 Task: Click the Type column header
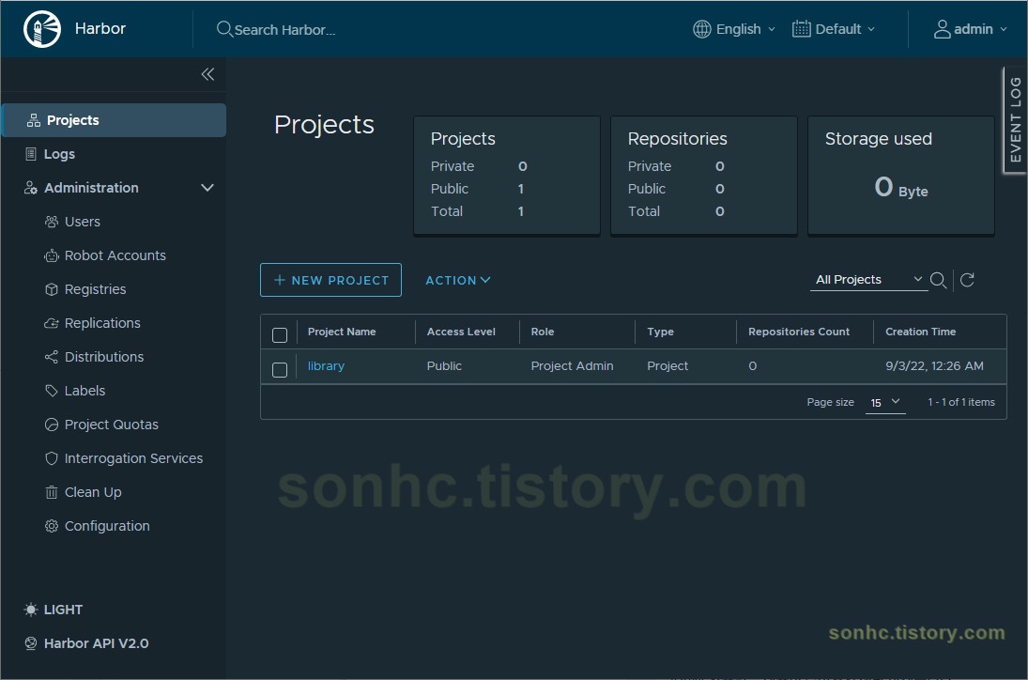(660, 332)
